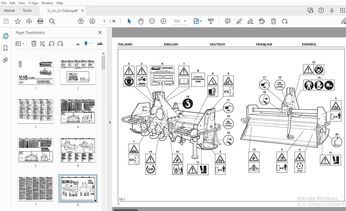
Task: Zoom out with the minus button
Action: click(152, 21)
